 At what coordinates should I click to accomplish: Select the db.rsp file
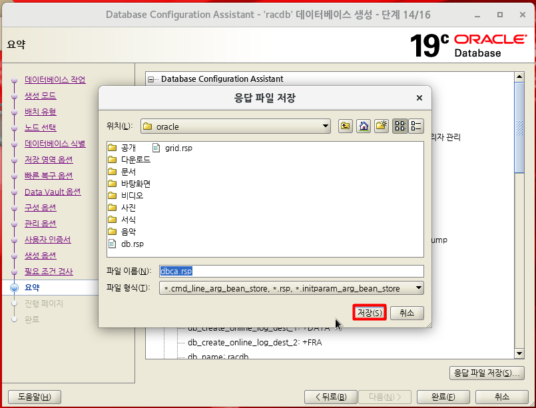coord(126,244)
